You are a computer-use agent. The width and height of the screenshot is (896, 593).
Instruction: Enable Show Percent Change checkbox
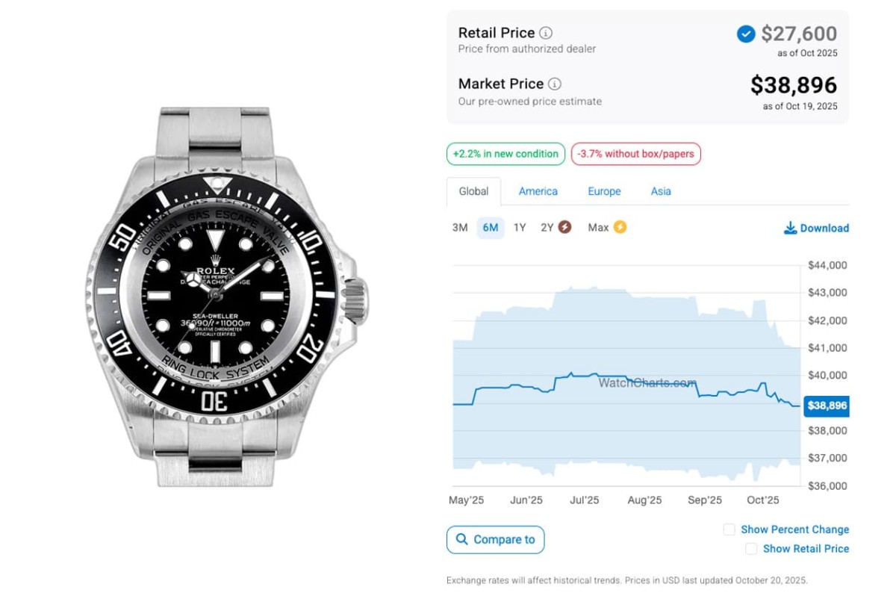[729, 530]
